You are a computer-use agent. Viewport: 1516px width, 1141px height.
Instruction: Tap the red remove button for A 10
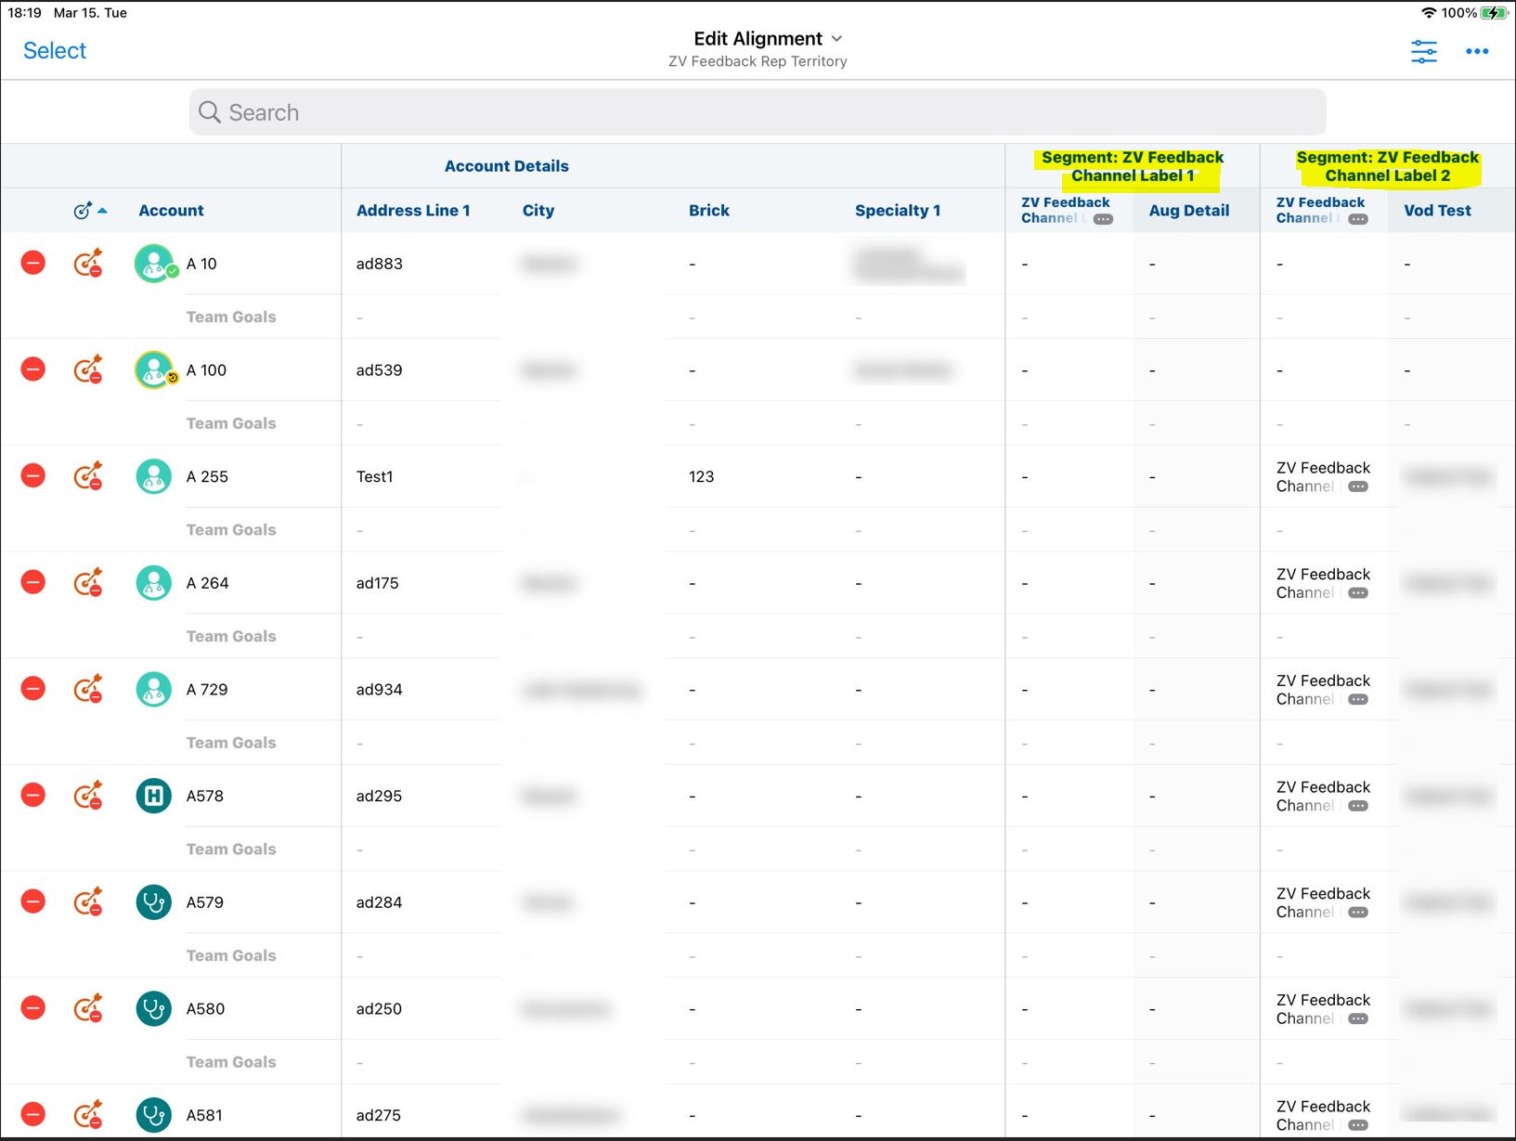click(x=33, y=264)
